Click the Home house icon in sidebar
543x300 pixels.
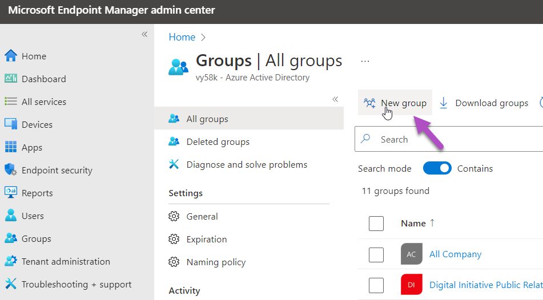point(11,56)
